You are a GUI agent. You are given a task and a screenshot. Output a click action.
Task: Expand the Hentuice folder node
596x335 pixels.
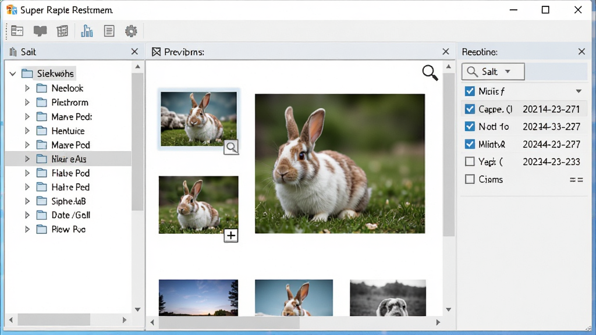tap(27, 131)
